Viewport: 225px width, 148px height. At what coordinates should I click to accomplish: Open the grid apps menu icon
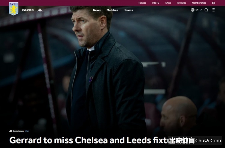coord(213,10)
